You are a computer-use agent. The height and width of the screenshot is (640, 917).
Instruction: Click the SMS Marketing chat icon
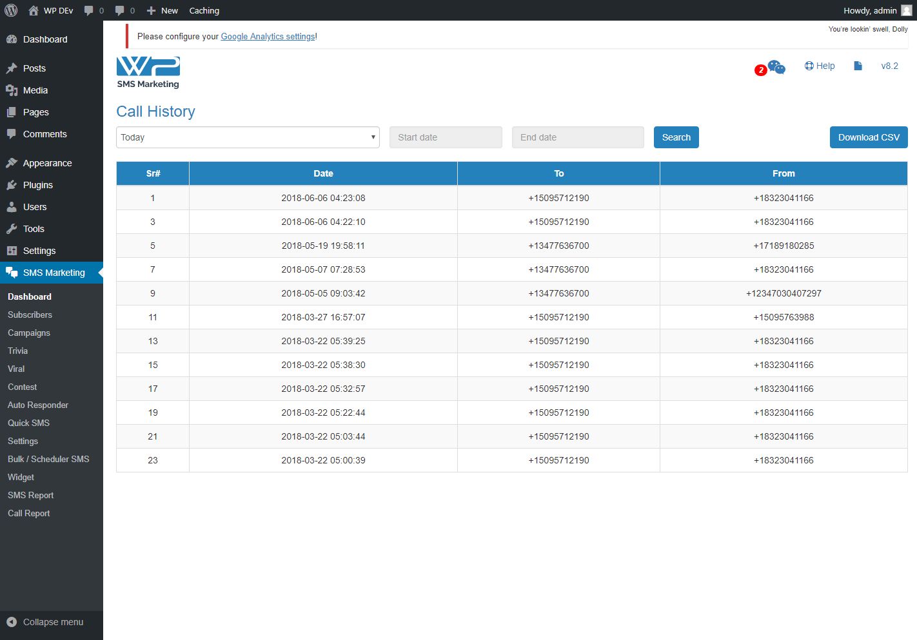12,273
